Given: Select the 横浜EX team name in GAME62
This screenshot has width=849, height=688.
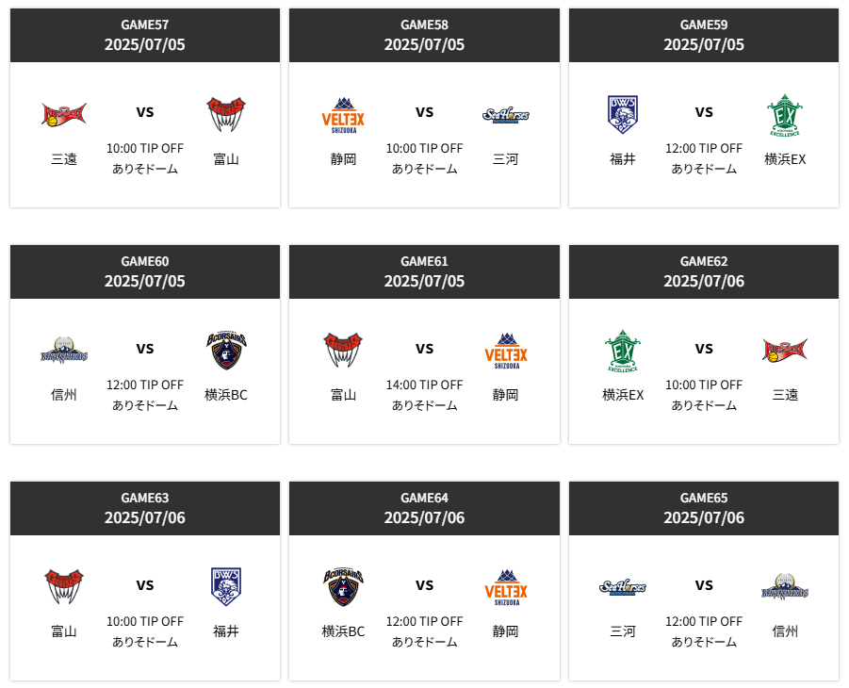Looking at the screenshot, I should pyautogui.click(x=623, y=395).
